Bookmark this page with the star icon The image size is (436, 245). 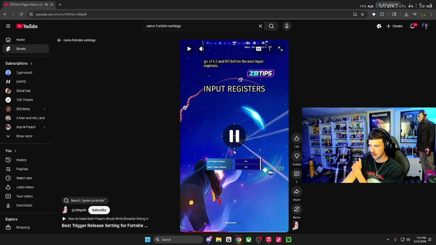(x=362, y=14)
